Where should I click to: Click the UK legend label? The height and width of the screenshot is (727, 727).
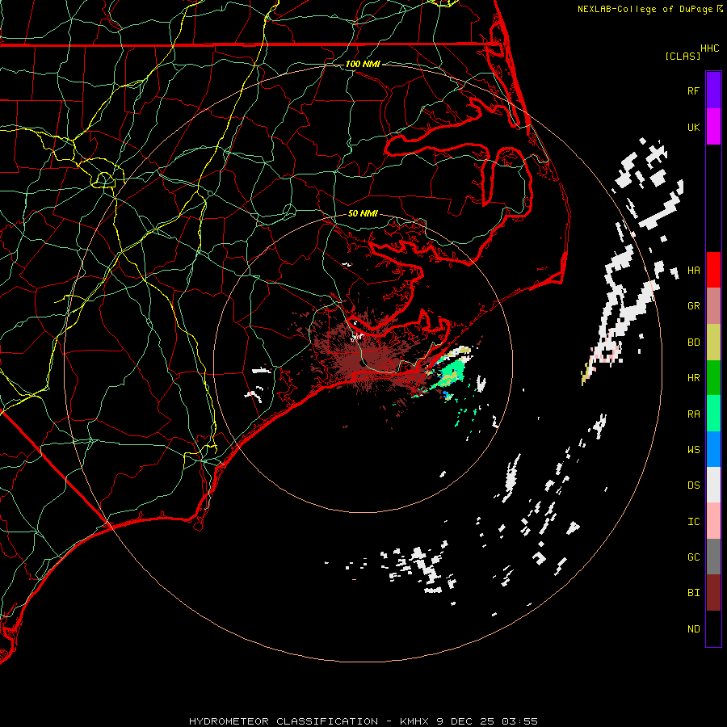694,127
